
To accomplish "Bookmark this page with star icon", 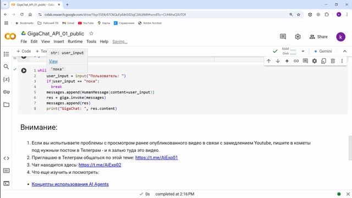I will [298, 15].
